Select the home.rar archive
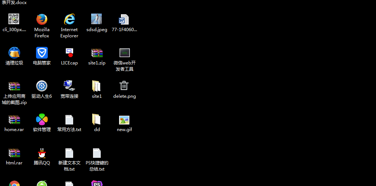This screenshot has height=186, width=376. (x=14, y=120)
